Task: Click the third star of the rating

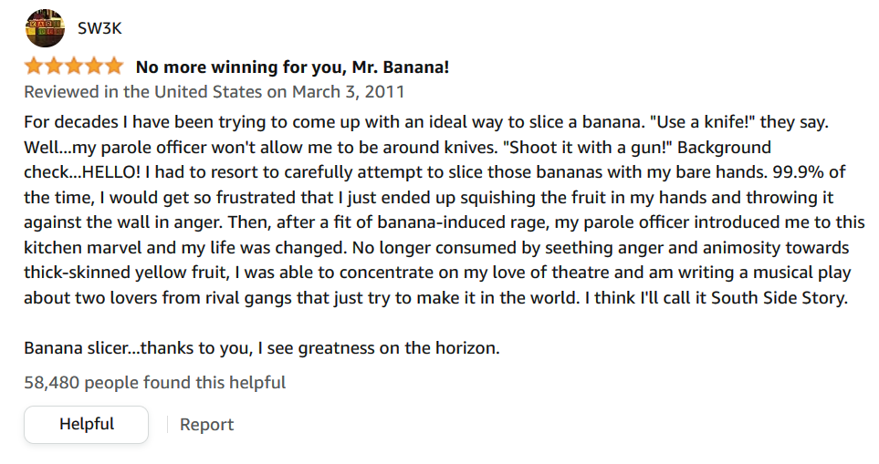Action: 74,67
